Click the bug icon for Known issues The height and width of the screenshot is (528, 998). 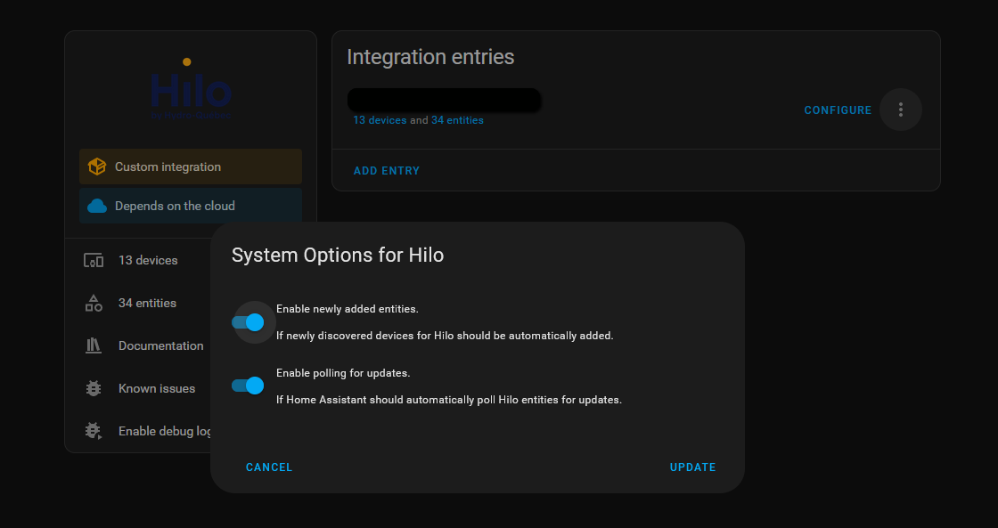(94, 388)
